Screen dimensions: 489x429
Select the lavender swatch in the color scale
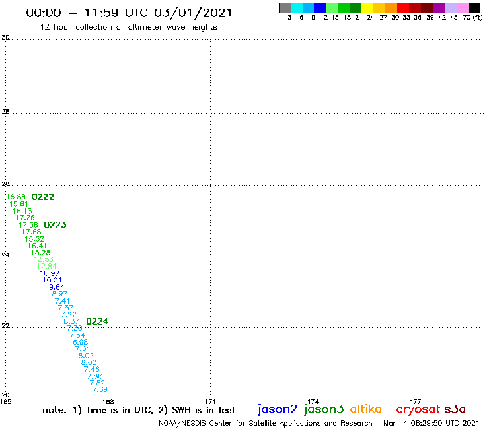click(x=450, y=8)
